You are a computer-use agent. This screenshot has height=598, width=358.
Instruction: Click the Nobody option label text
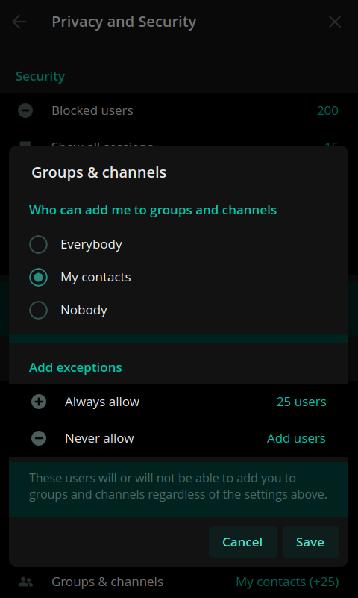point(84,310)
